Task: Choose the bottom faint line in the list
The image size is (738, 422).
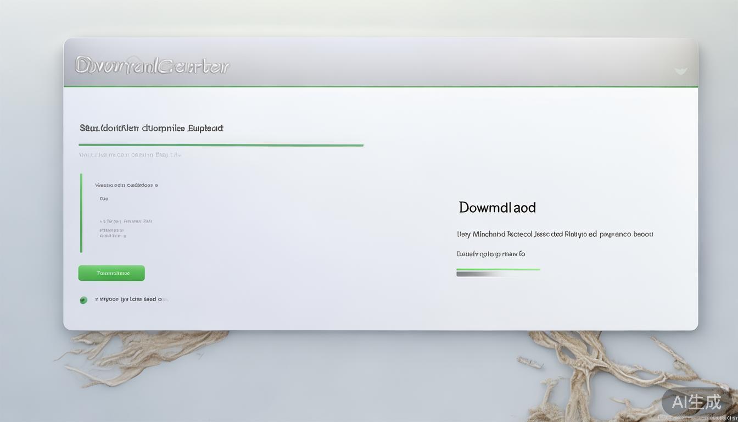Action: [113, 236]
